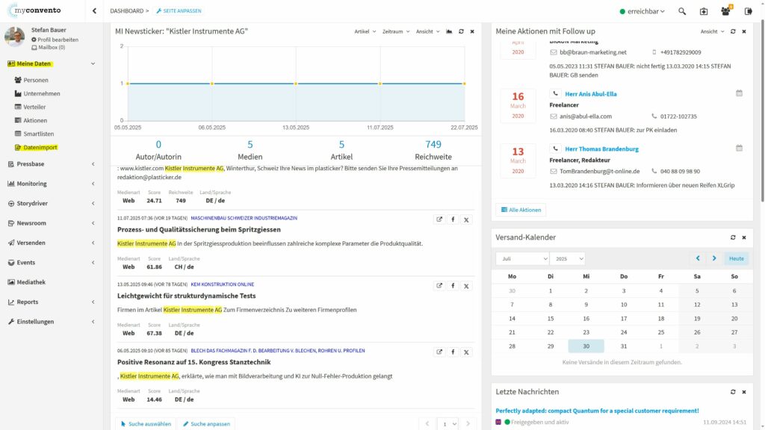
Task: Share Positive Resonanz article on X
Action: coord(466,352)
